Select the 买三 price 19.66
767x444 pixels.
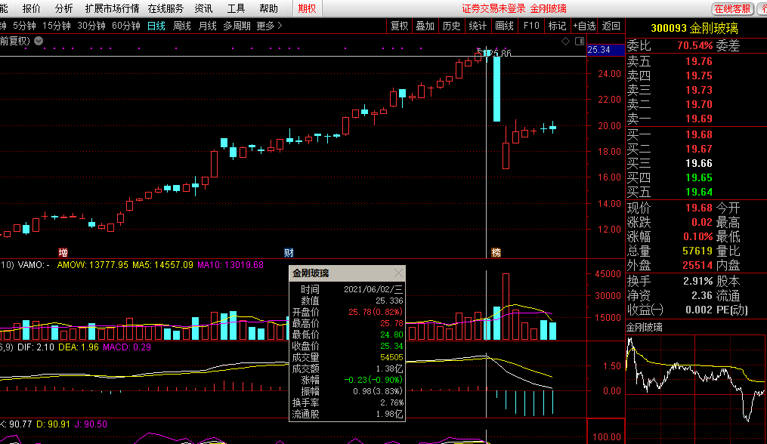click(698, 163)
